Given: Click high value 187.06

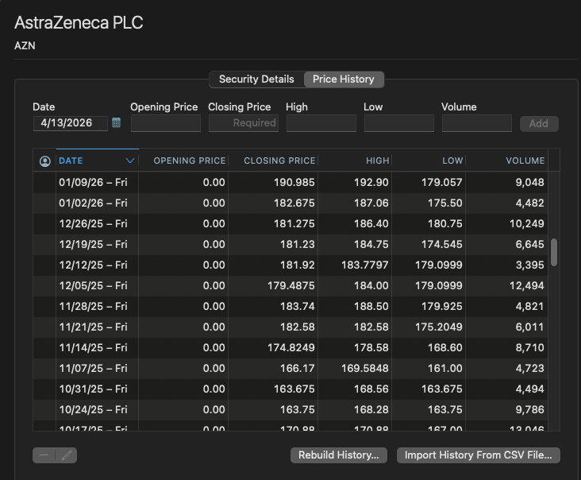Looking at the screenshot, I should click(371, 203).
